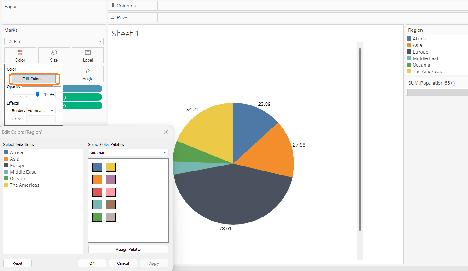This screenshot has width=468, height=271.
Task: Pick the yellow palette swatch
Action: (x=111, y=167)
